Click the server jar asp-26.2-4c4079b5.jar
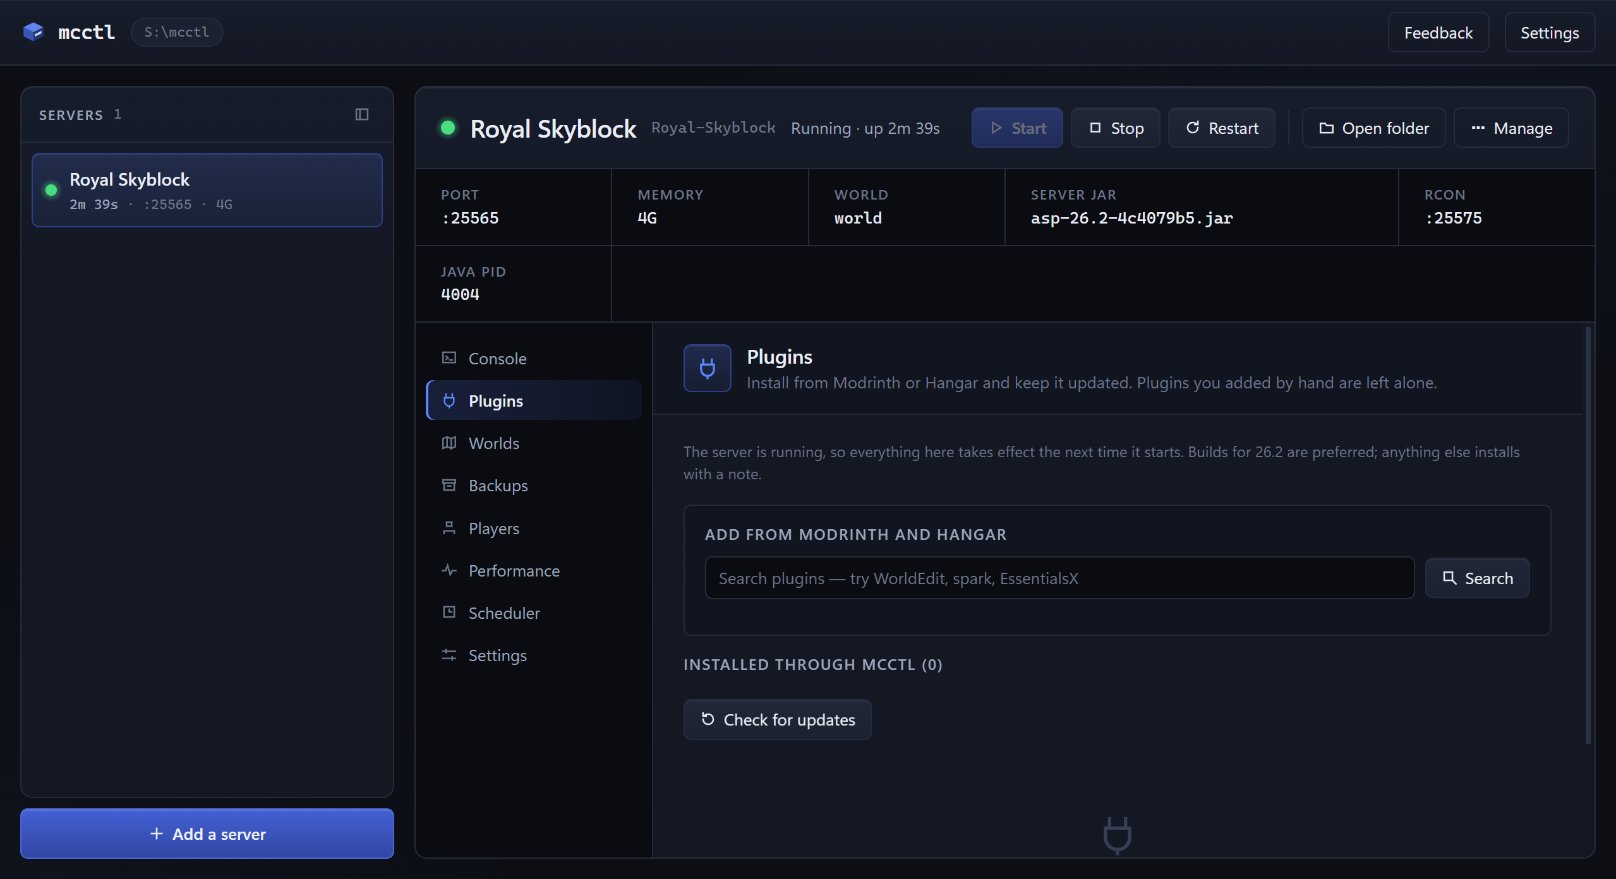The image size is (1616, 879). point(1131,218)
